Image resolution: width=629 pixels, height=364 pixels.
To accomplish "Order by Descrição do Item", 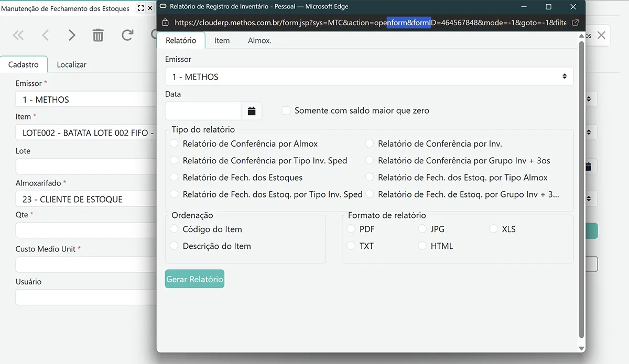I will pyautogui.click(x=174, y=246).
